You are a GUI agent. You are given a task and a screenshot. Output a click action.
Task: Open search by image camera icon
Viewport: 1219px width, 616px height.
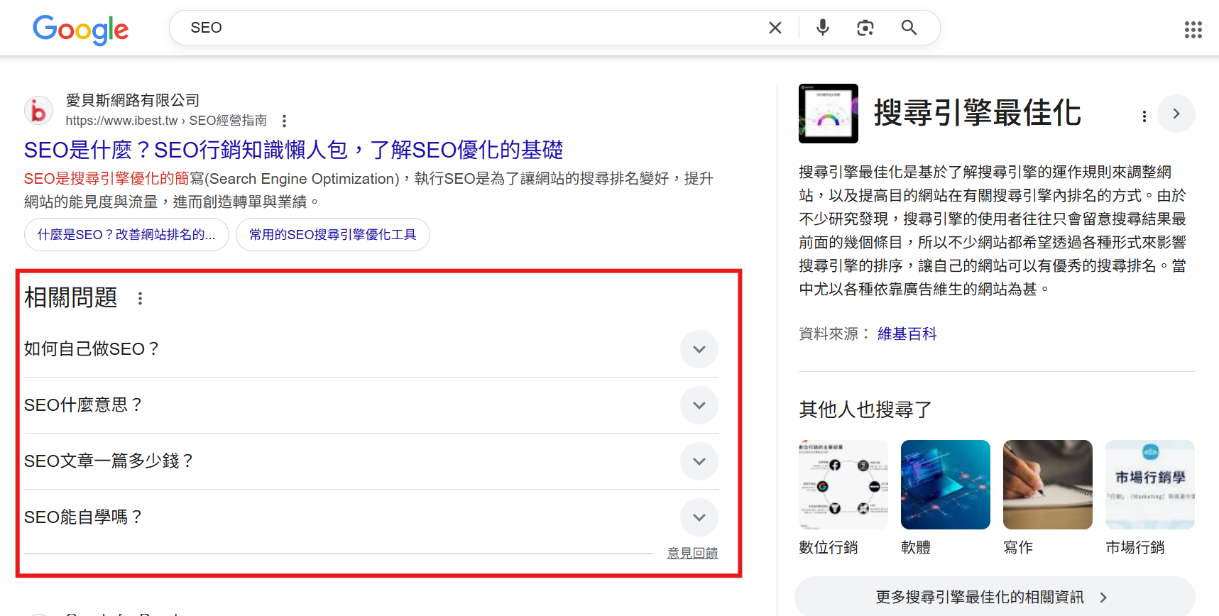point(865,28)
